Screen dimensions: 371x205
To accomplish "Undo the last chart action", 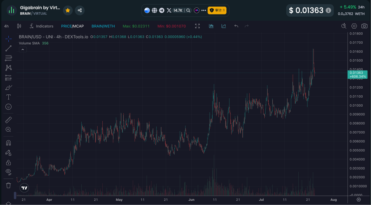I will [x=236, y=26].
